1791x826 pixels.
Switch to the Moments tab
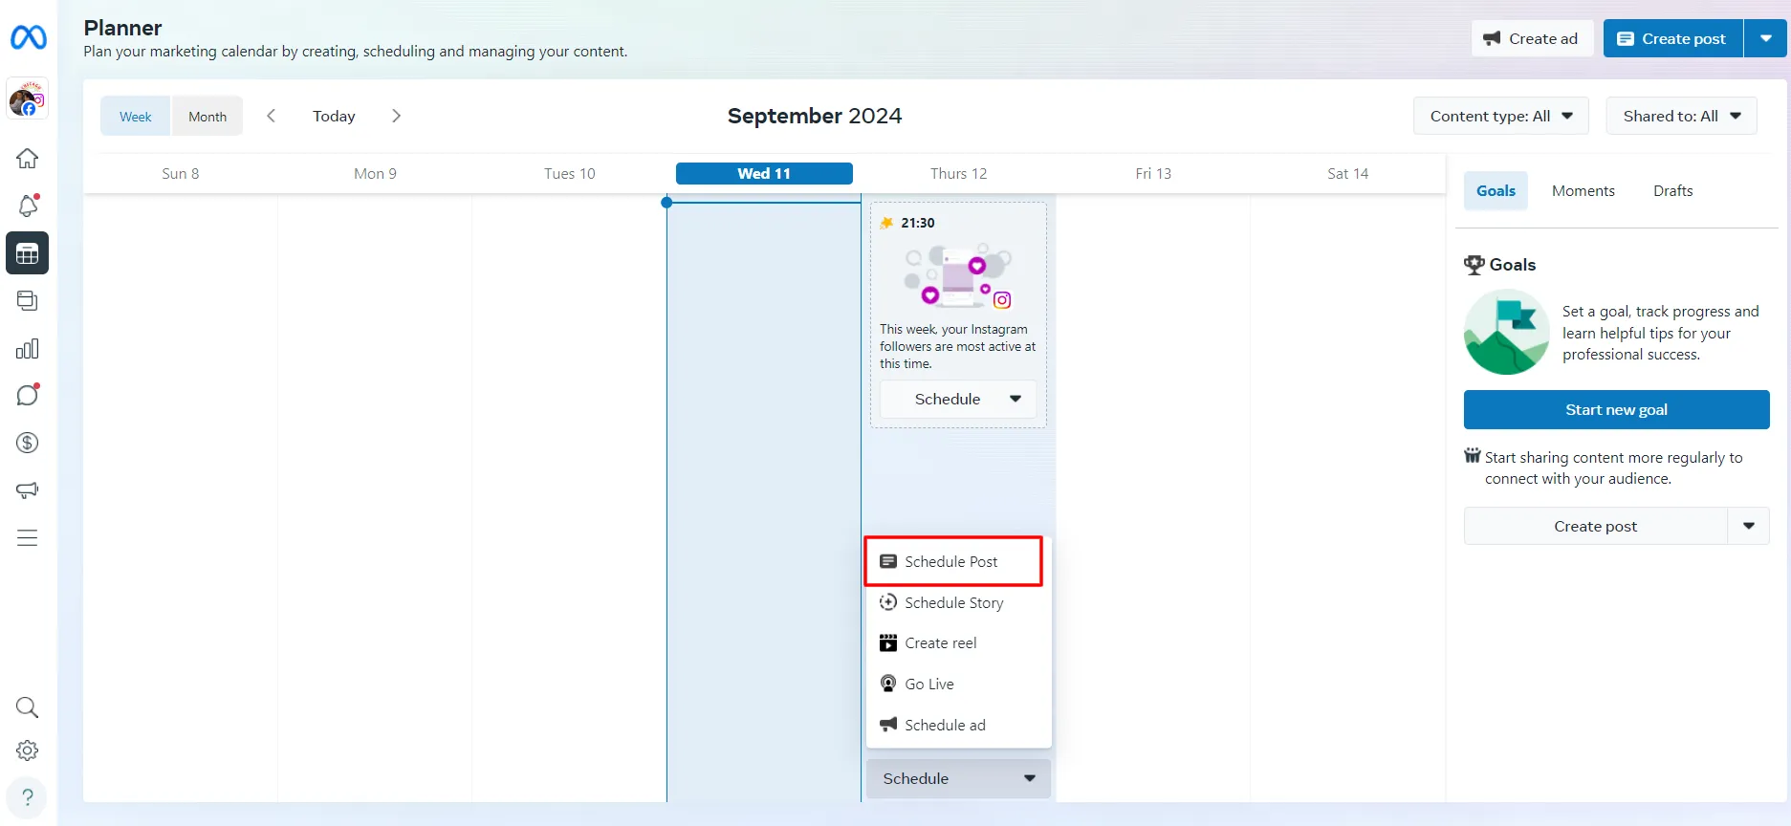click(x=1584, y=190)
